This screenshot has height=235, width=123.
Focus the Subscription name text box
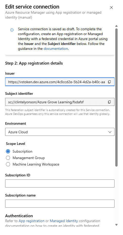(x=60, y=203)
